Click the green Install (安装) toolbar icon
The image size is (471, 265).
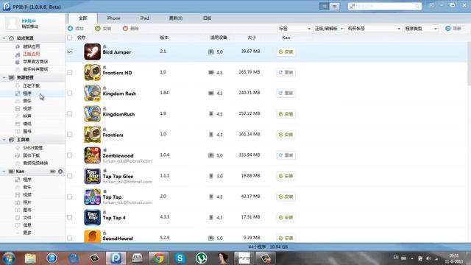[x=98, y=28]
